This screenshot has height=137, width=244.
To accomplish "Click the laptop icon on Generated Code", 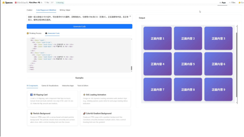I will 46,33.
